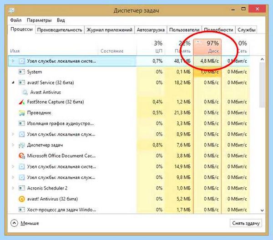Click the scrollbar up arrow
The image size is (273, 240).
click(x=262, y=59)
